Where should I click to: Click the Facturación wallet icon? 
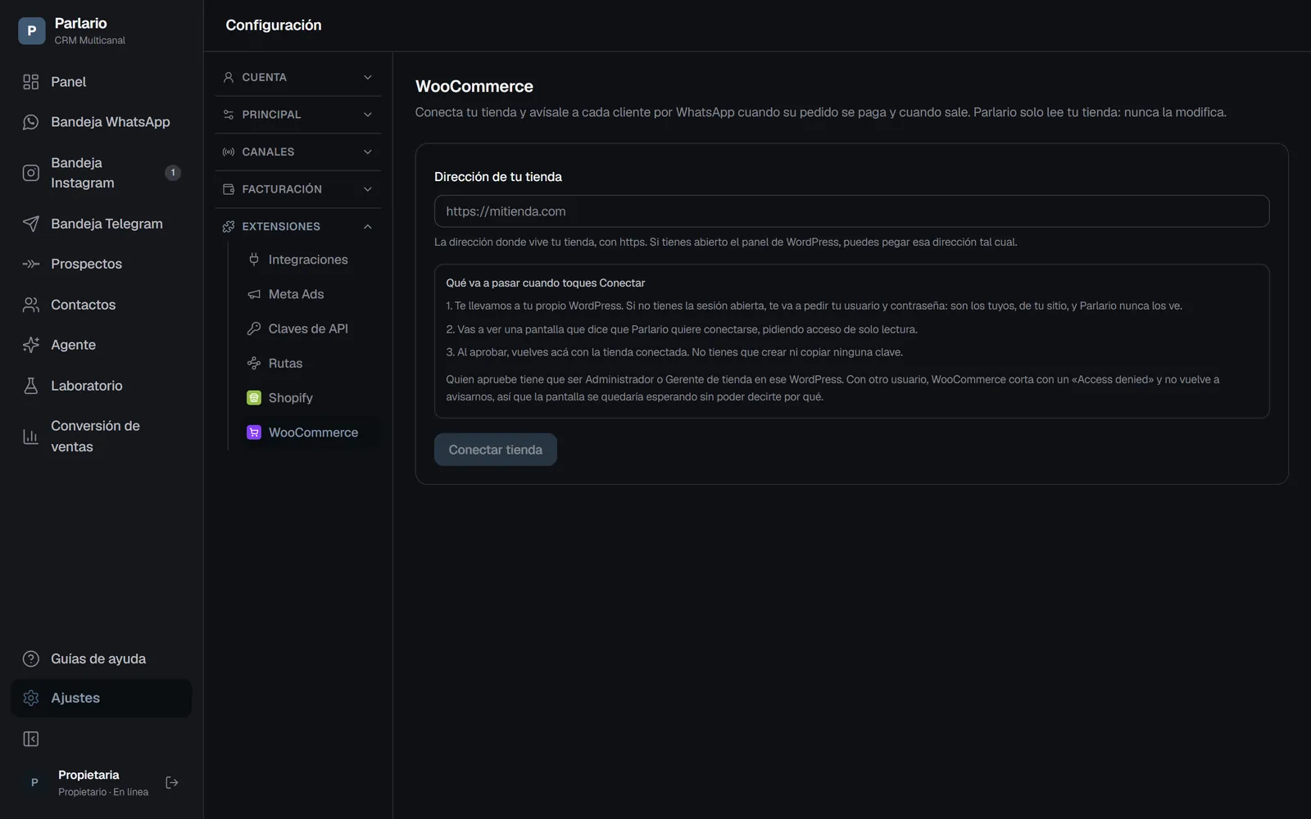click(x=229, y=189)
